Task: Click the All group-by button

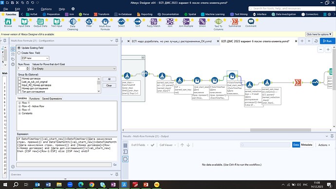Action: point(109,79)
